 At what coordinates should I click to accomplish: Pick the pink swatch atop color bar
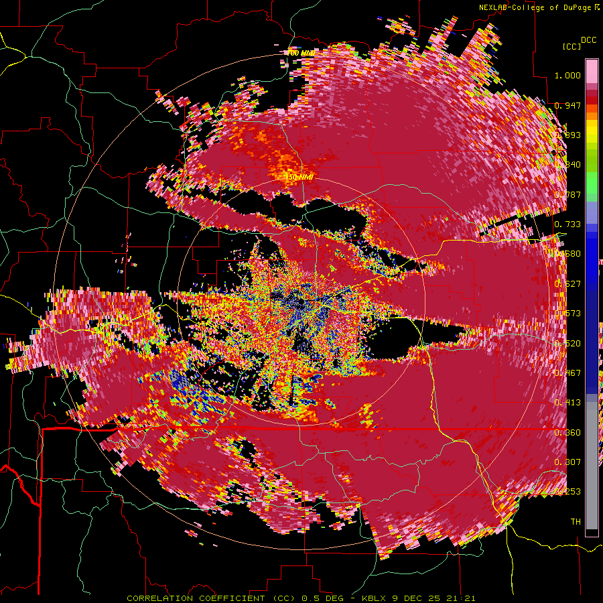(592, 71)
